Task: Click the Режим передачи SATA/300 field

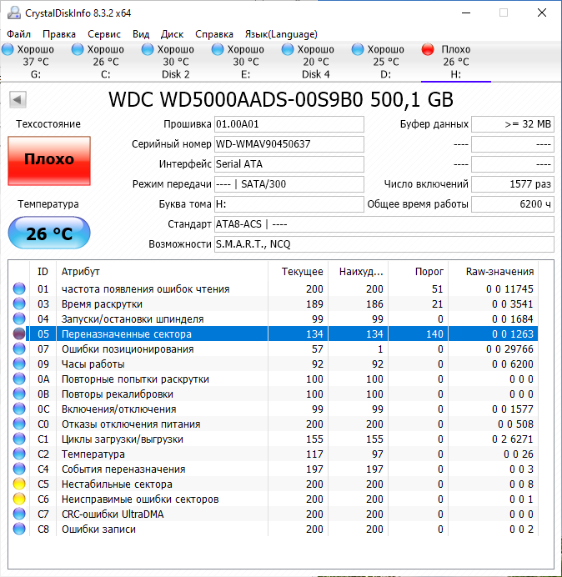Action: point(289,184)
